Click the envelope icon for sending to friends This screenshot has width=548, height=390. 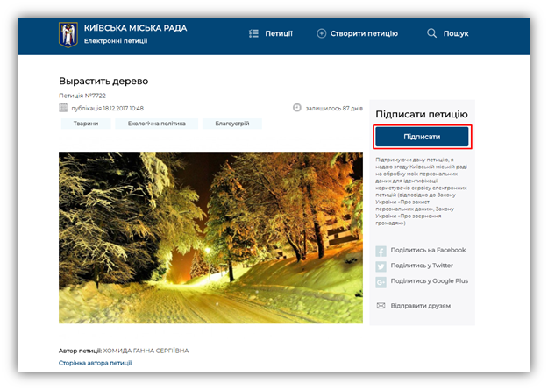coord(381,306)
